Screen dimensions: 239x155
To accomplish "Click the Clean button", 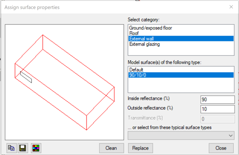I will (x=111, y=148).
